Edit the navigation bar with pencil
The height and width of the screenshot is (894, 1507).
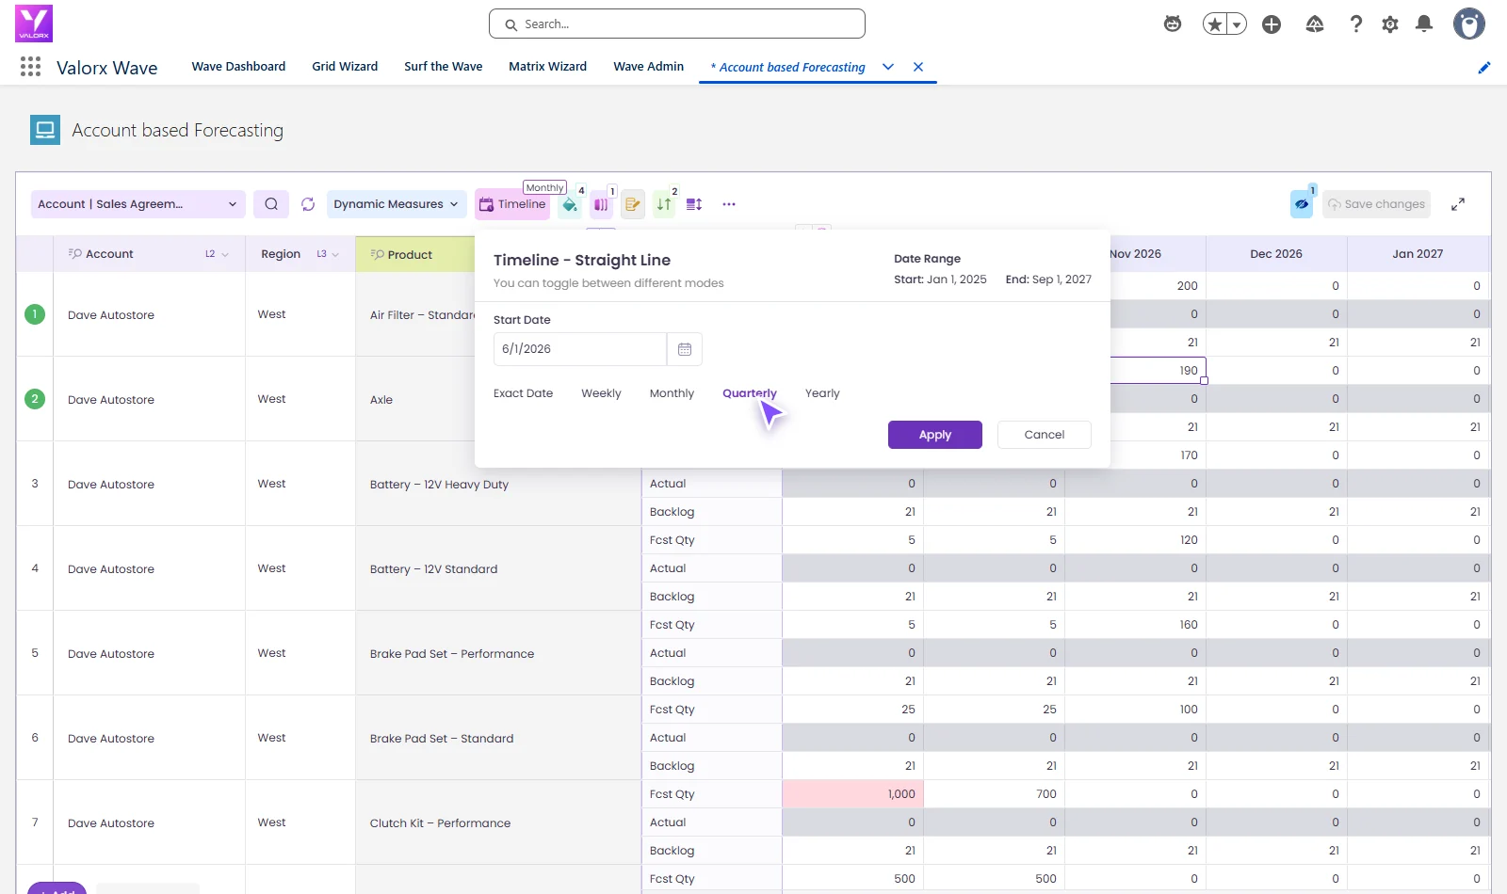(1484, 67)
